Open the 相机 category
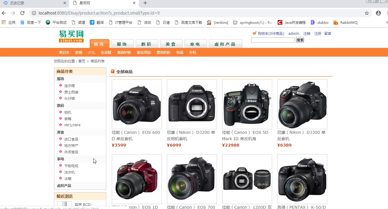The width and height of the screenshot is (388, 209). point(68,113)
